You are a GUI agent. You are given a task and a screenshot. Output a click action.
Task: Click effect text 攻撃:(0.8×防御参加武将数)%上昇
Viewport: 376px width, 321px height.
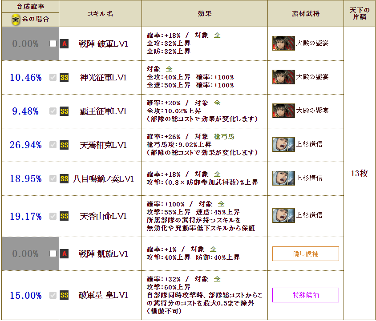click(202, 182)
